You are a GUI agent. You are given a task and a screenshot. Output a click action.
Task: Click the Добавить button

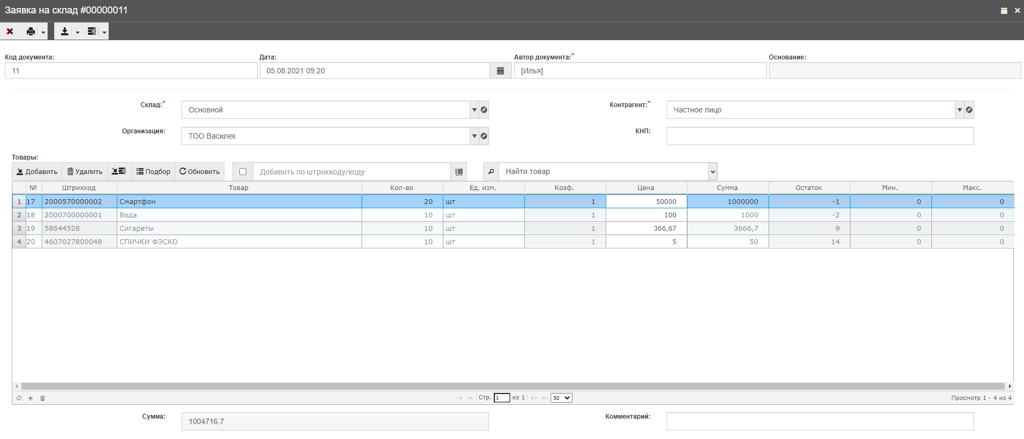(37, 172)
